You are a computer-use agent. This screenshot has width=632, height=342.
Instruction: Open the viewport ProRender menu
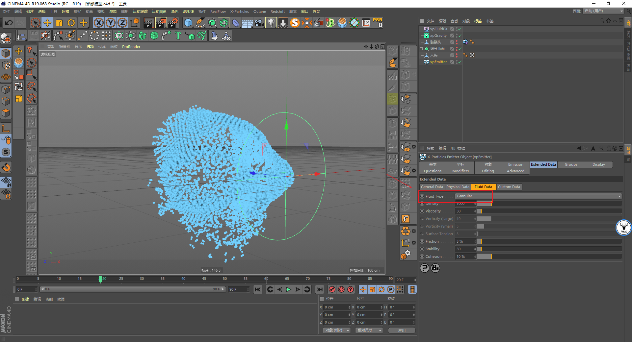click(131, 47)
